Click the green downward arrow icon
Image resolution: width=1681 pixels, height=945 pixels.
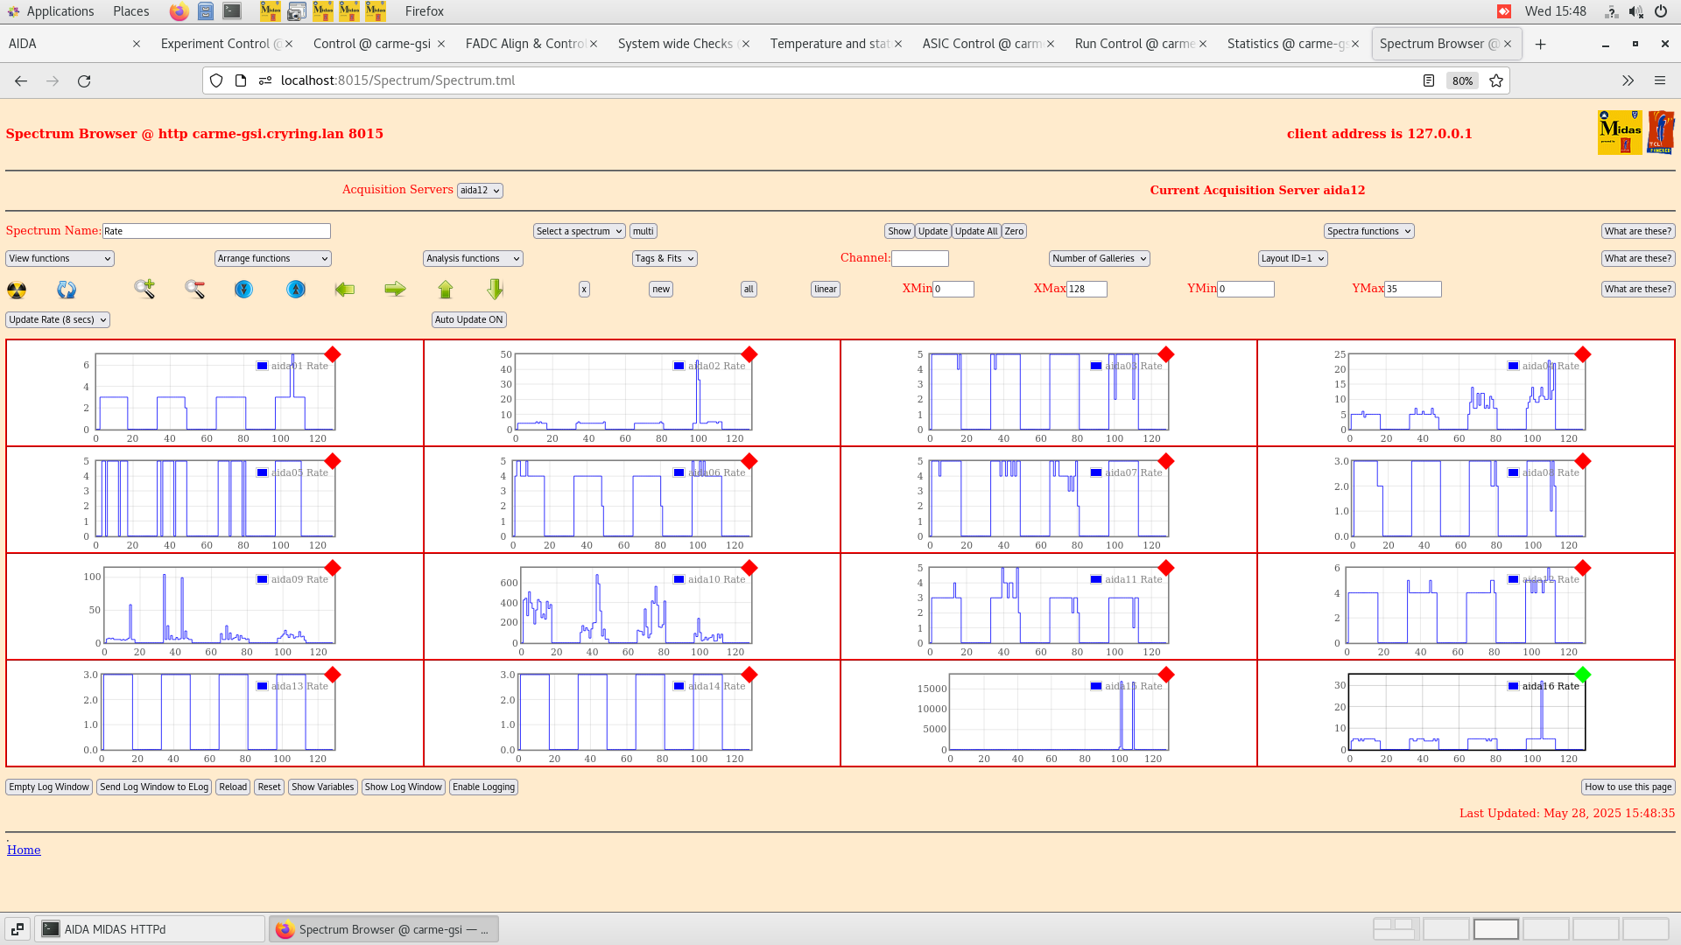coord(495,289)
